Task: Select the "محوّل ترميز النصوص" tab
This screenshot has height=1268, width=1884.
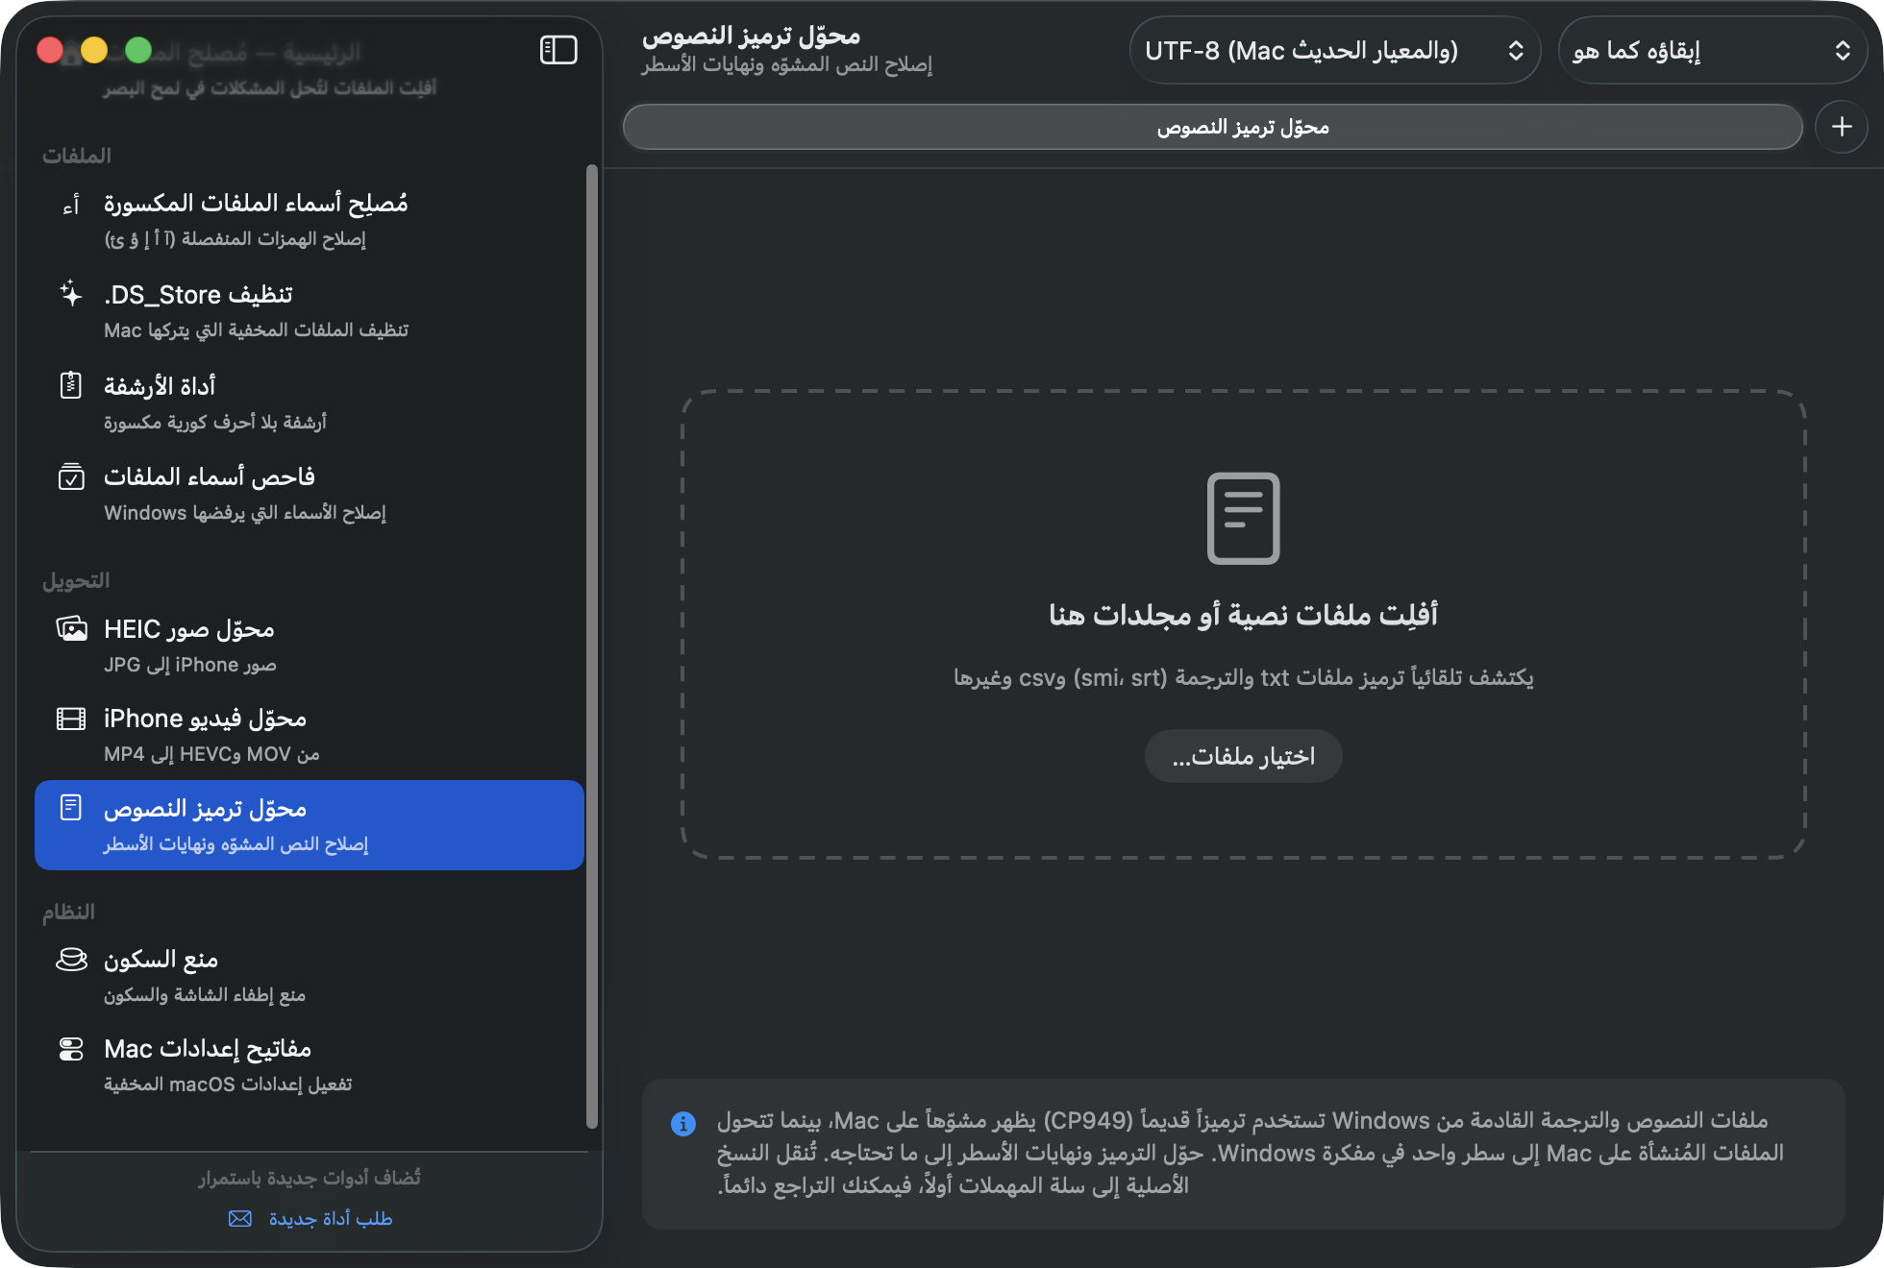Action: point(1213,127)
